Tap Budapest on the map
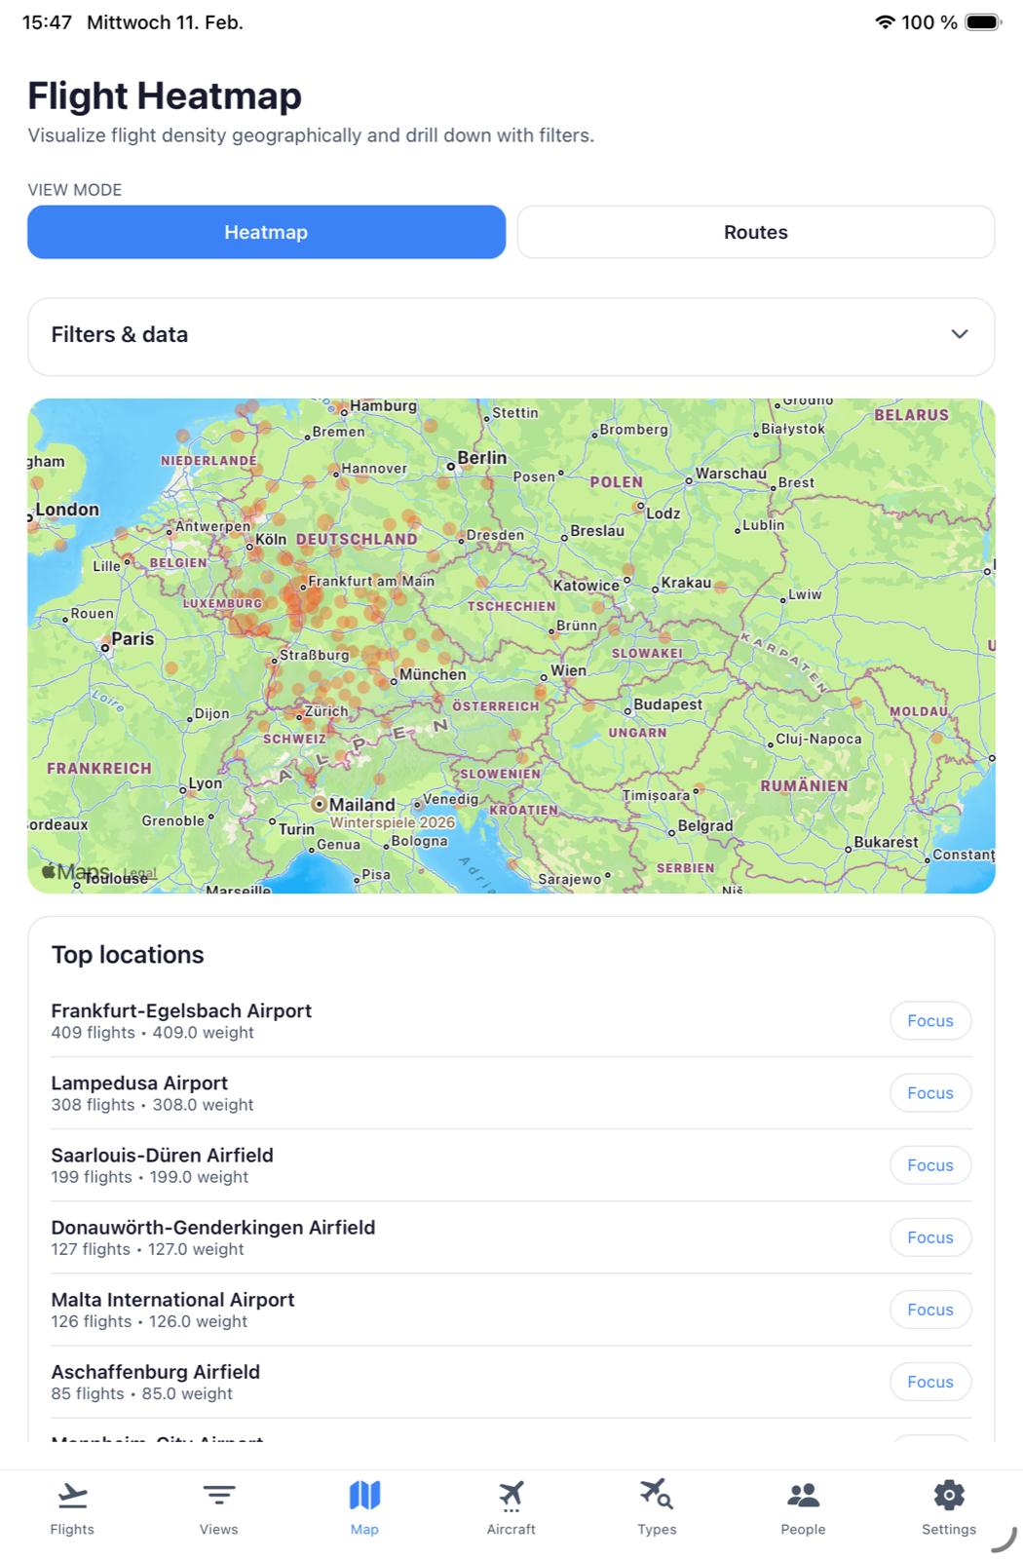The image size is (1023, 1559). 667,703
